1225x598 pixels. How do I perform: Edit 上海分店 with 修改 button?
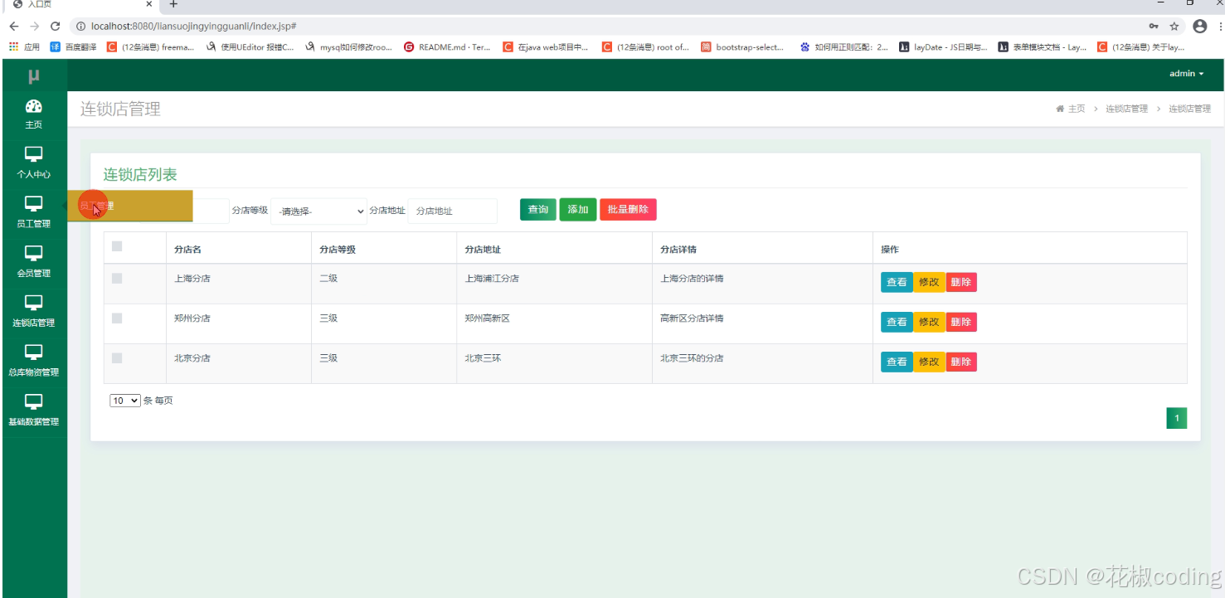point(929,282)
